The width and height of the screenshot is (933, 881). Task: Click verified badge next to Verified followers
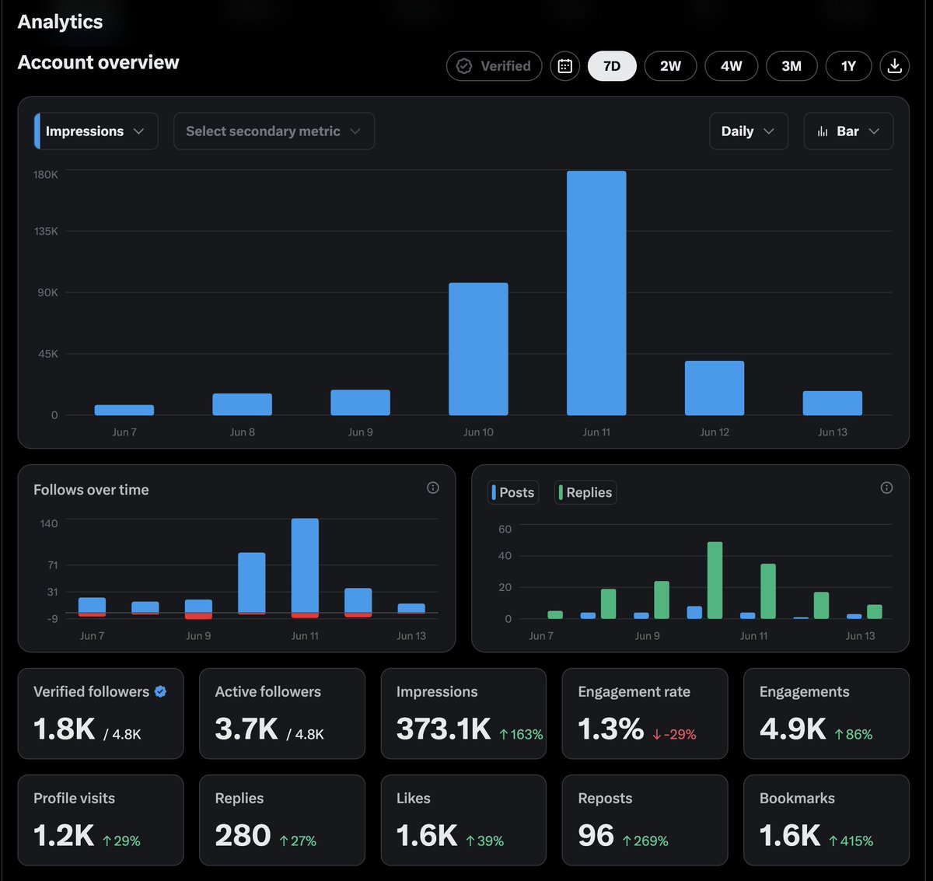160,691
